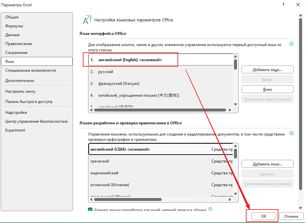Click down arrow of main dialog scrollbar
Image resolution: width=305 pixels, height=223 pixels.
point(300,208)
